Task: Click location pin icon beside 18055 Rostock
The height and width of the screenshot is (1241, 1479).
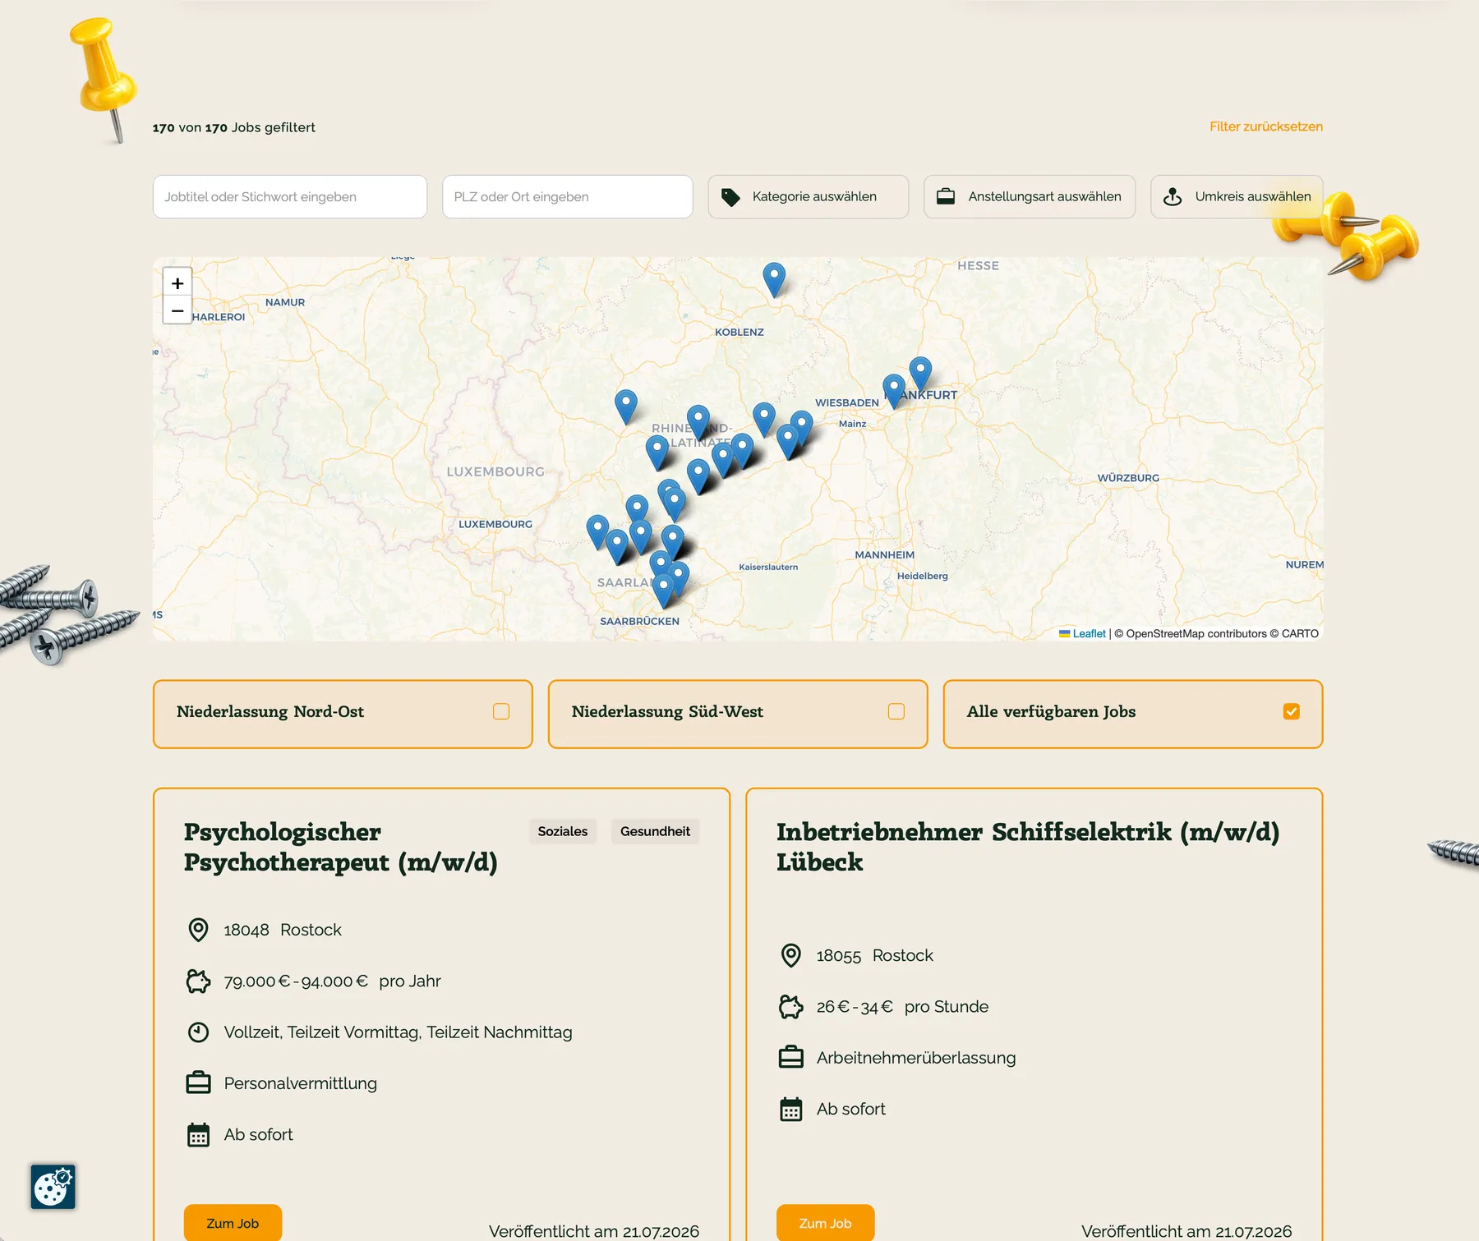Action: (790, 955)
